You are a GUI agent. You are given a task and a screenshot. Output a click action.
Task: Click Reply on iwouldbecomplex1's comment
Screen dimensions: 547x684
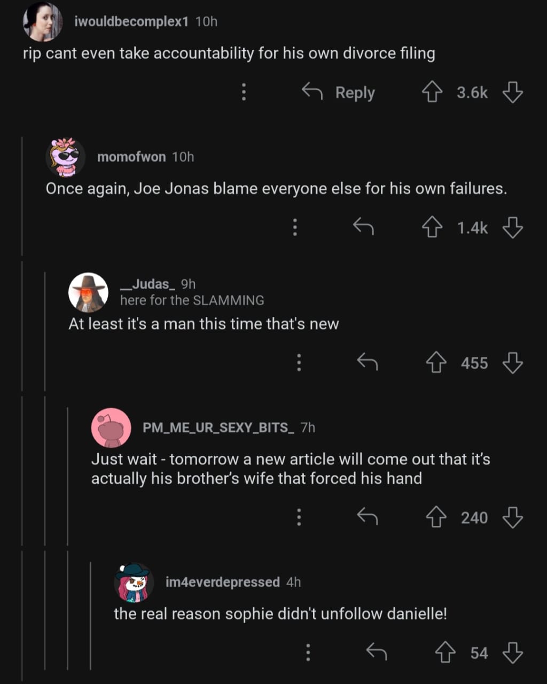tap(339, 92)
